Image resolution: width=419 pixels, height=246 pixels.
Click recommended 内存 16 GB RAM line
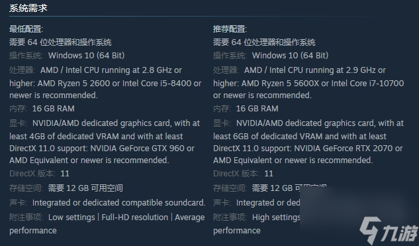(x=246, y=108)
